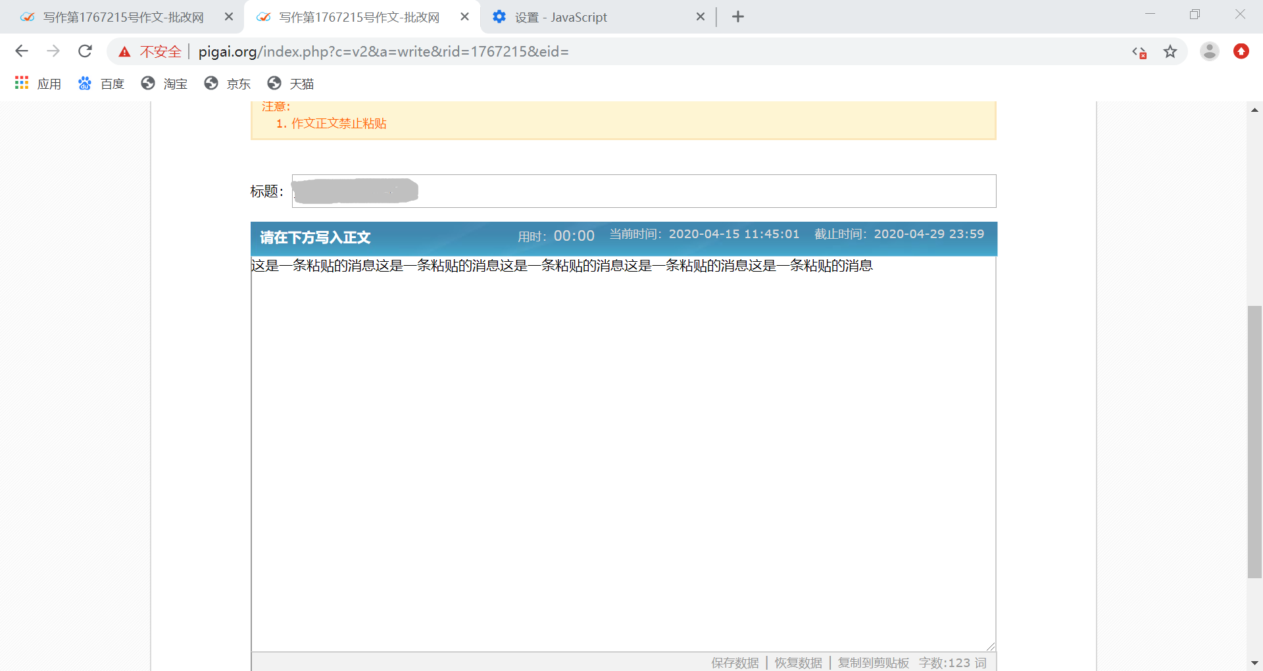Open the 百度 bookmark
Viewport: 1263px width, 671px height.
click(101, 84)
